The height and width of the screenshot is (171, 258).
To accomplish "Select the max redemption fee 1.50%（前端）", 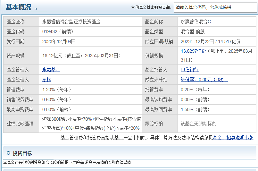I will coord(195,109).
